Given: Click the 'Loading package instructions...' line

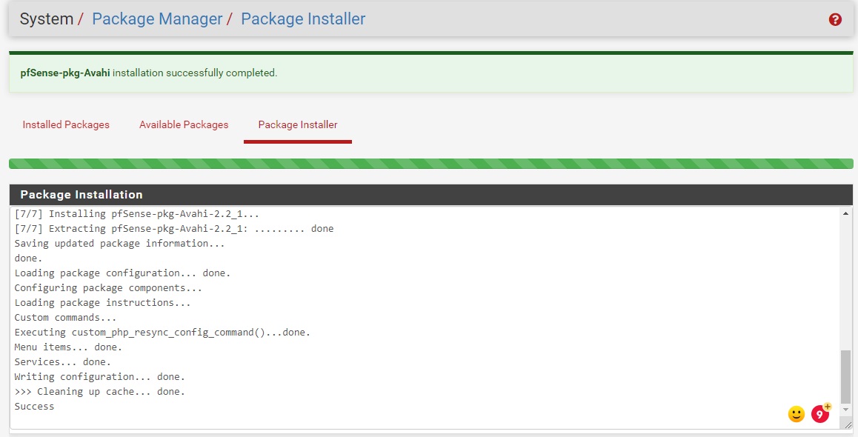Looking at the screenshot, I should (x=102, y=302).
